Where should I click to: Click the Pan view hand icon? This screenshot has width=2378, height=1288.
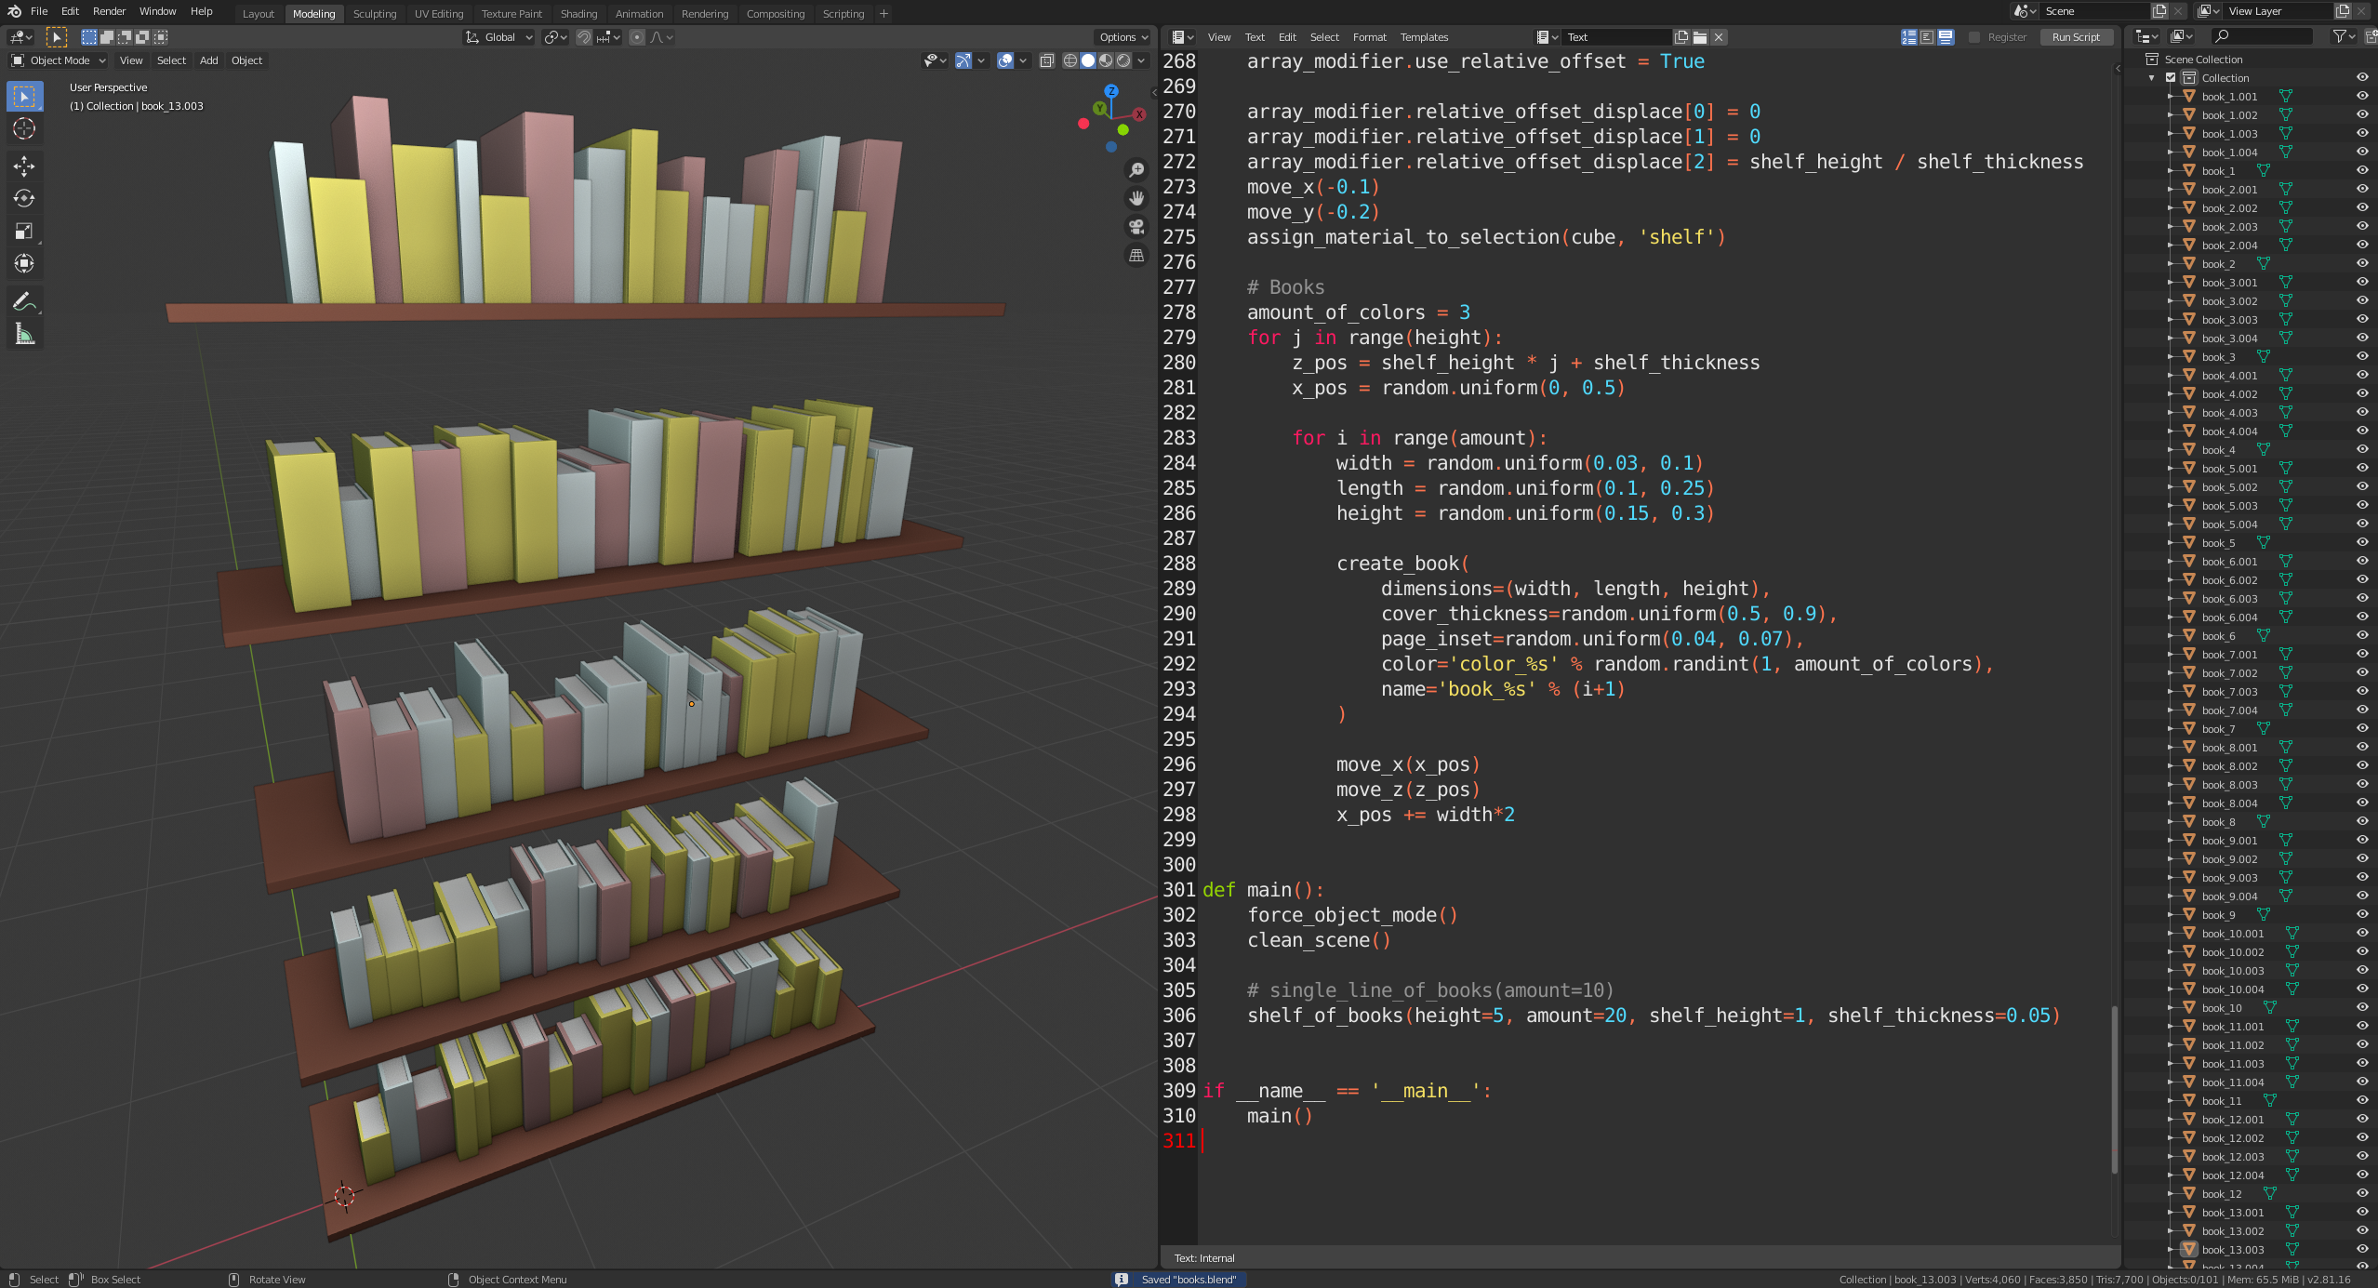tap(1136, 198)
